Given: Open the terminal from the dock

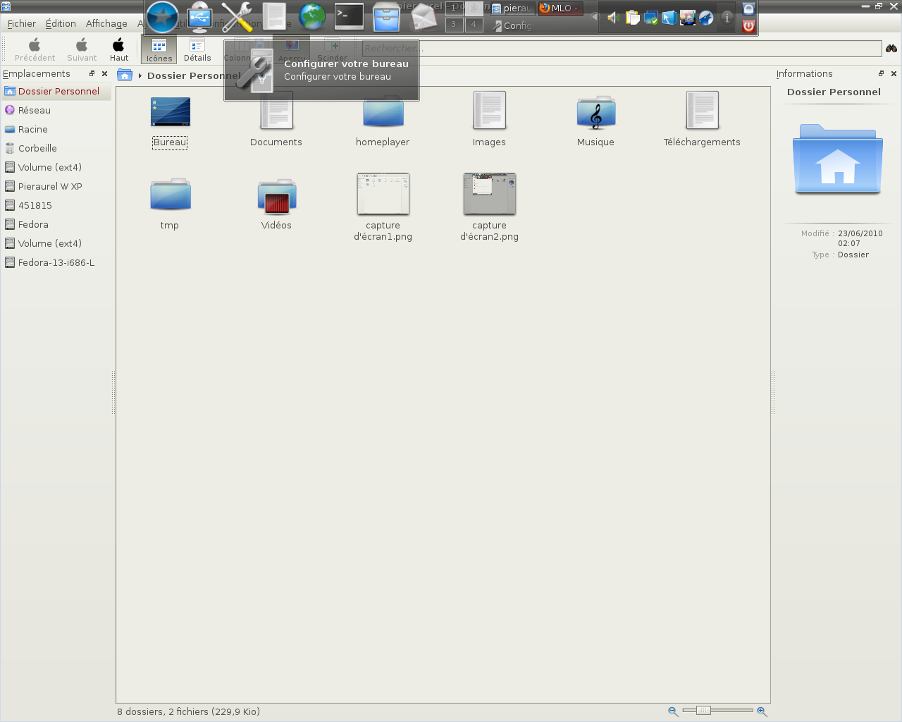Looking at the screenshot, I should click(x=349, y=17).
